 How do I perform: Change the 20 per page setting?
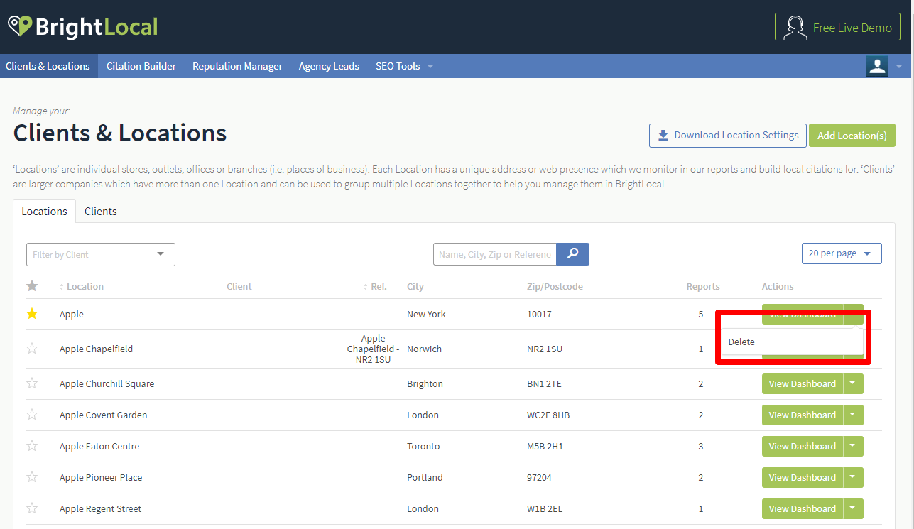(x=842, y=253)
